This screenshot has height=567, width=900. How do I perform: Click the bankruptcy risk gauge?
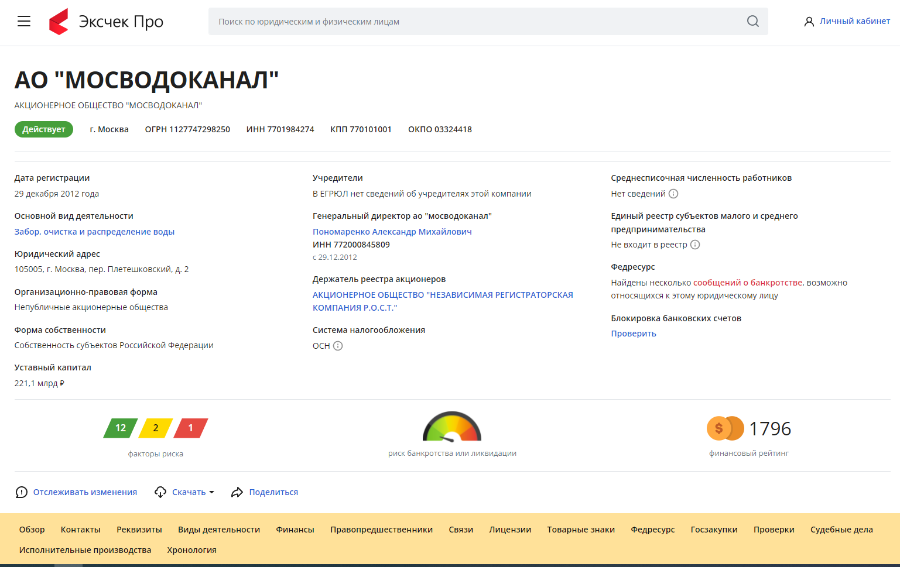pos(451,427)
